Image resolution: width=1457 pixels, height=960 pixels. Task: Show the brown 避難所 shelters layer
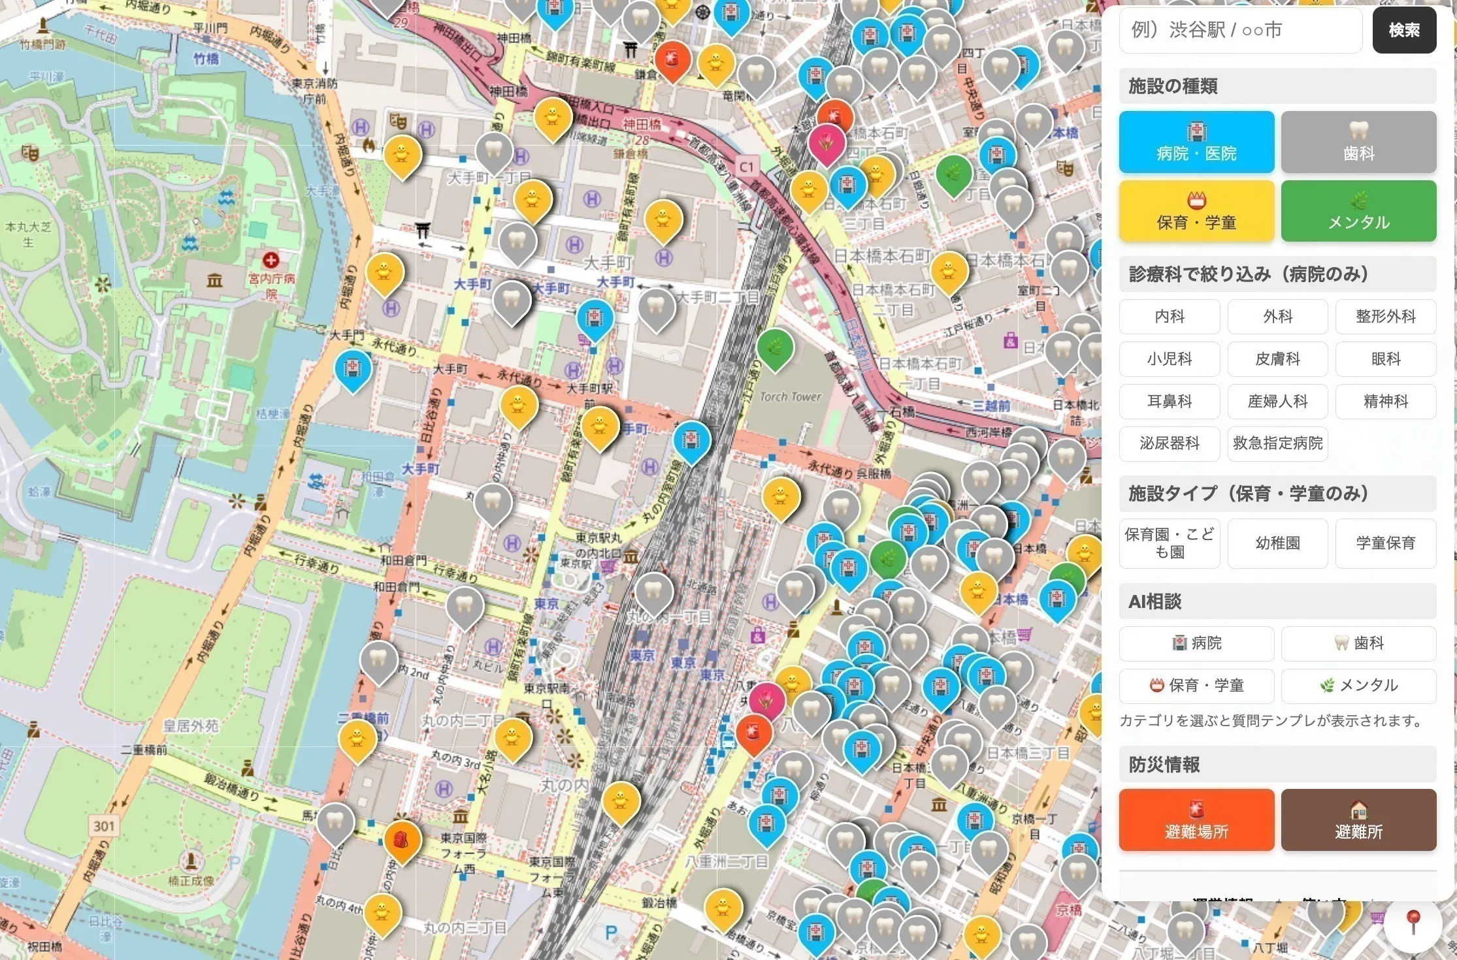(x=1358, y=820)
